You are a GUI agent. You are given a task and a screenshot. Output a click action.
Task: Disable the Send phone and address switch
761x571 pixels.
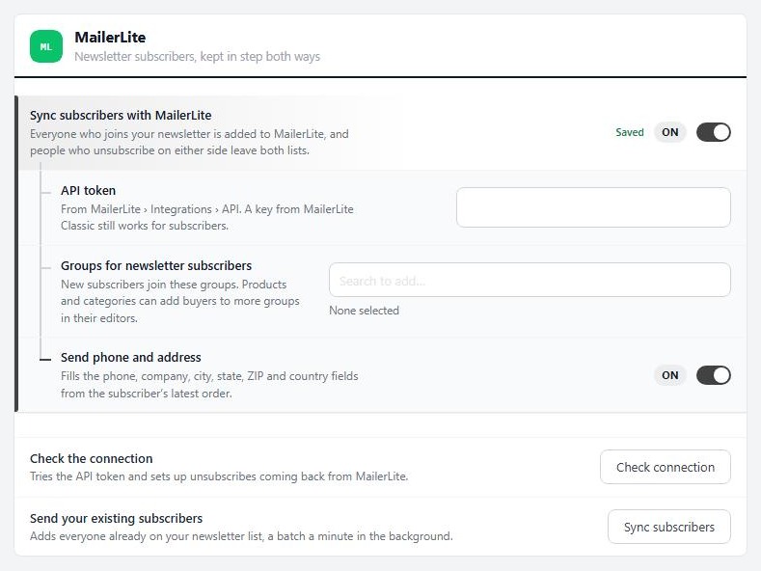pyautogui.click(x=713, y=375)
